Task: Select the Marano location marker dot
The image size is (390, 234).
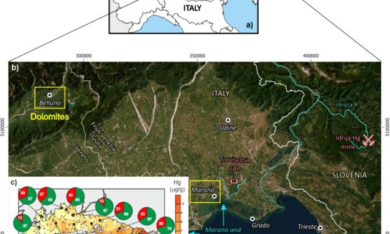Action: click(x=214, y=196)
